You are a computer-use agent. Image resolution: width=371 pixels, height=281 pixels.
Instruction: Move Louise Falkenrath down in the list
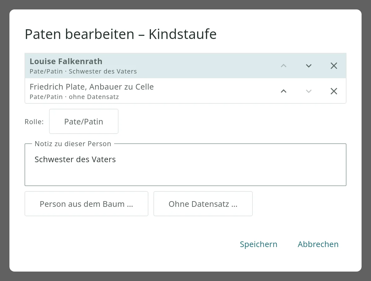click(x=308, y=66)
